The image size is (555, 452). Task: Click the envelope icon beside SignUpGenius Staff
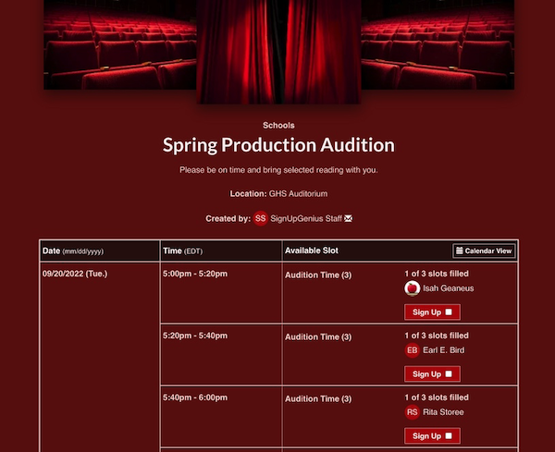coord(349,218)
